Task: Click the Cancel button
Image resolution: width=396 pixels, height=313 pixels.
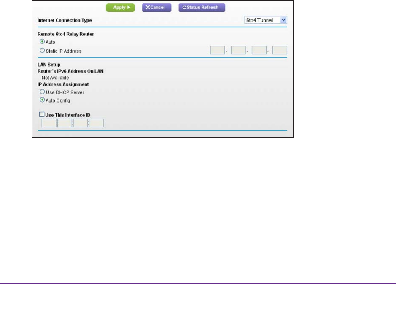Action: pyautogui.click(x=156, y=8)
